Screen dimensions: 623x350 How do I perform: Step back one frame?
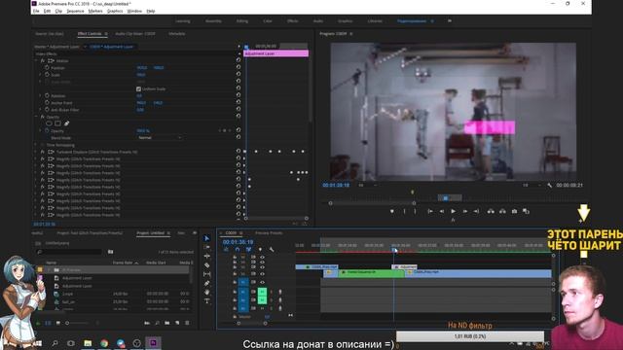(441, 212)
